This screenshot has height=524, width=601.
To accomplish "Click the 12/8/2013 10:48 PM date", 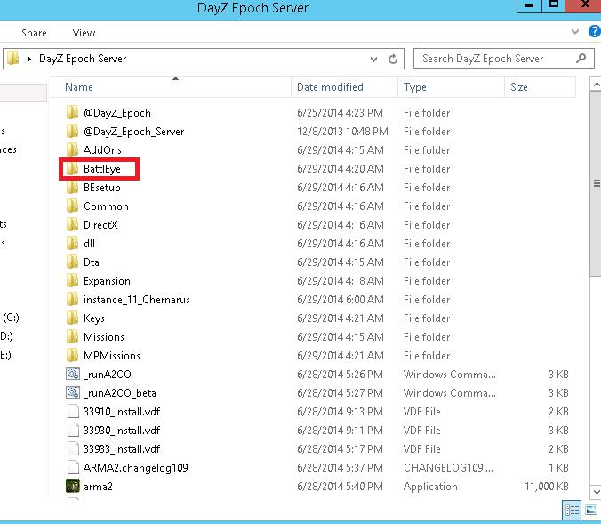I will click(342, 132).
